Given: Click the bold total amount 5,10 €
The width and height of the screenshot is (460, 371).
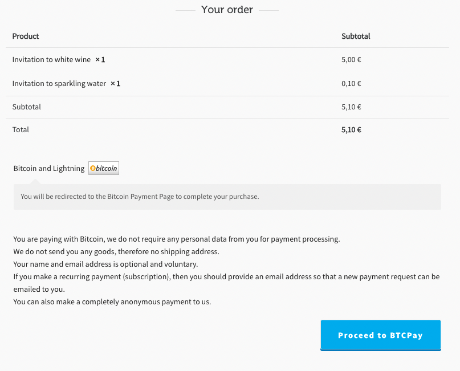Looking at the screenshot, I should click(x=351, y=129).
